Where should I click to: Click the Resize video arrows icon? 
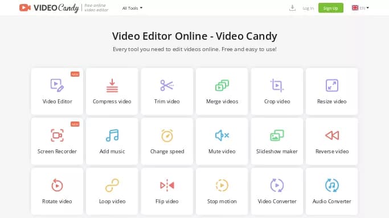[331, 85]
